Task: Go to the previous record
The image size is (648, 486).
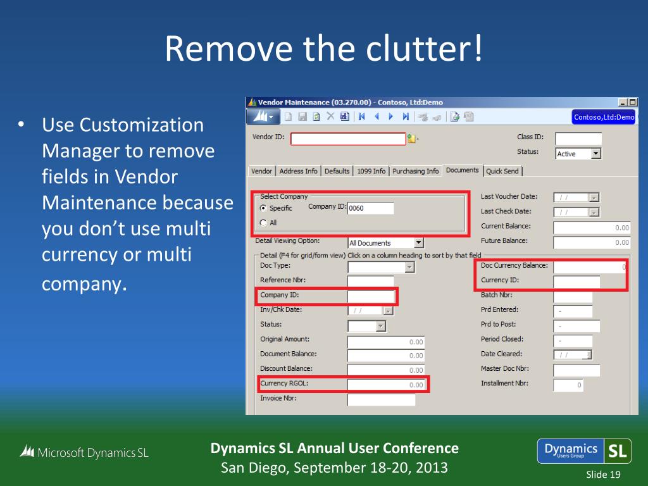Action: tap(377, 117)
